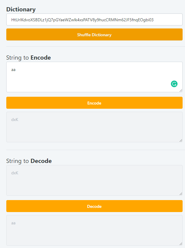The width and height of the screenshot is (185, 248).
Task: Focus the String to Decode input box
Action: (x=94, y=180)
